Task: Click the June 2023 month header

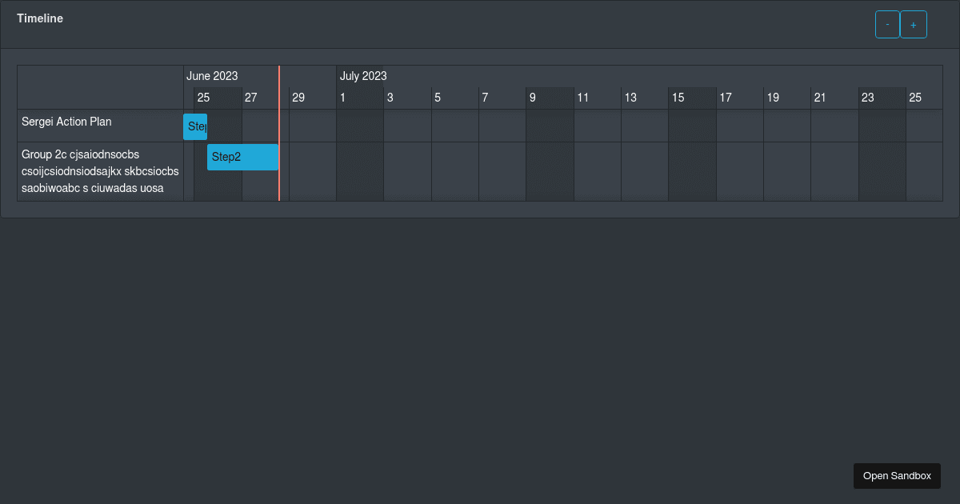Action: [212, 76]
